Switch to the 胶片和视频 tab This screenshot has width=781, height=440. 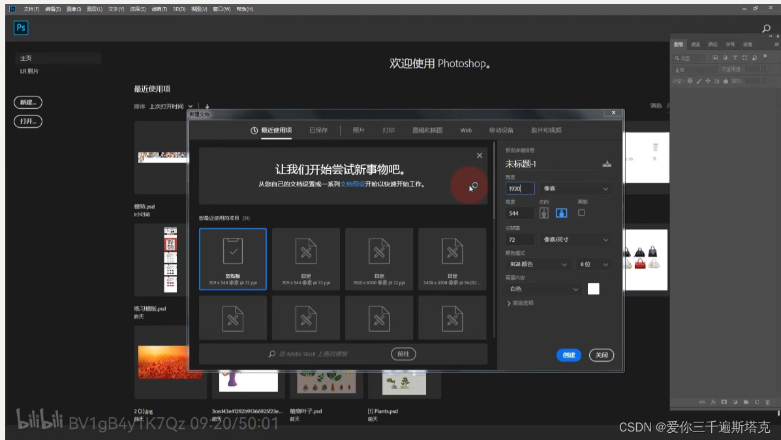click(546, 130)
